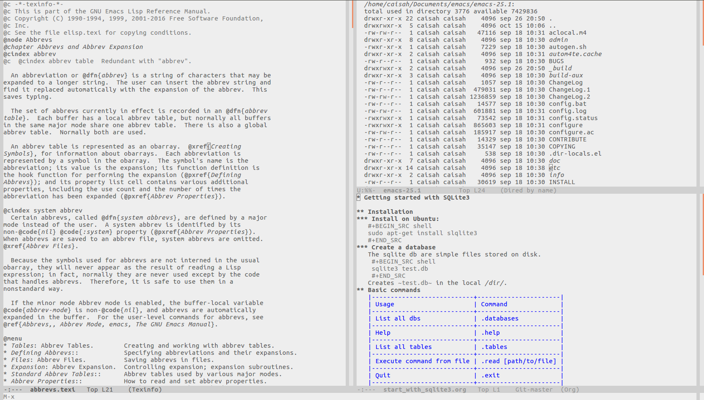Click the '.databases' table cell
Screen dimensions: 704x400
500,318
